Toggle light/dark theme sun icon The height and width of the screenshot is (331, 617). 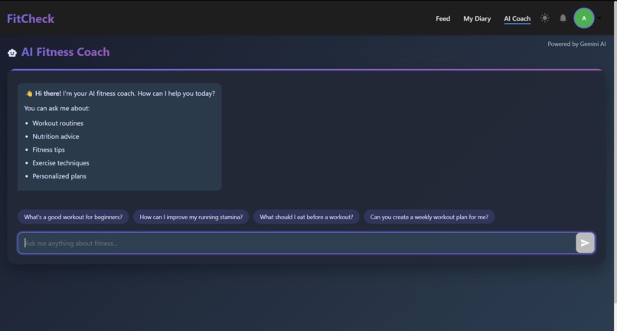(x=544, y=18)
